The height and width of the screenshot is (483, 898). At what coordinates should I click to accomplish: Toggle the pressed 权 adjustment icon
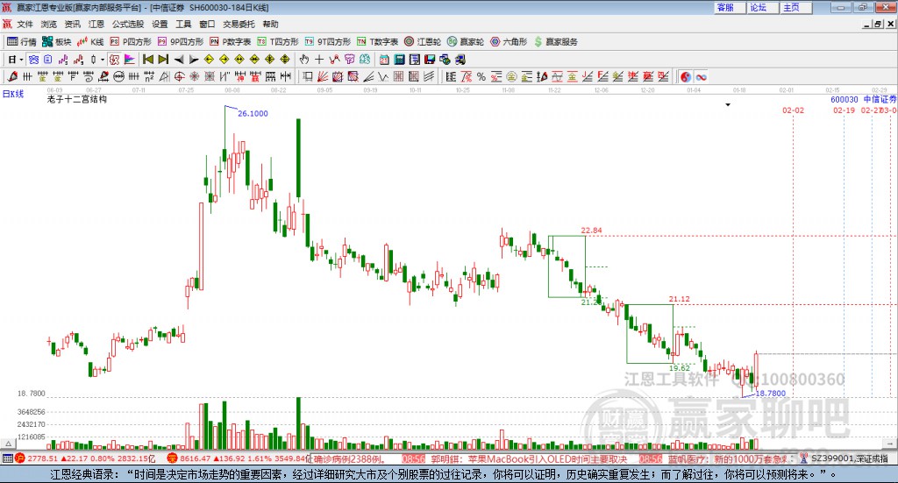[114, 60]
